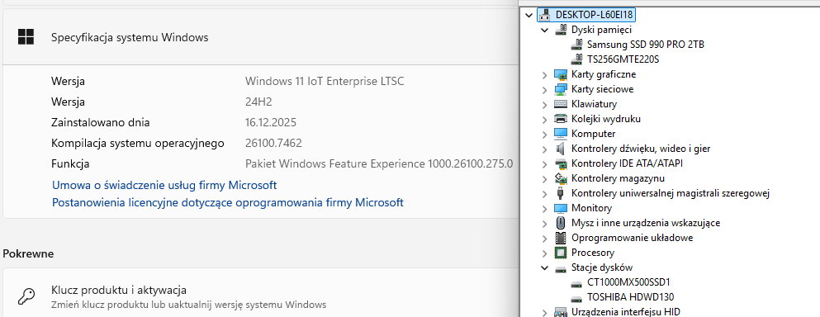This screenshot has width=820, height=317.
Task: Expand Kontrolery dźwięku, wideo i gier
Action: 544,149
